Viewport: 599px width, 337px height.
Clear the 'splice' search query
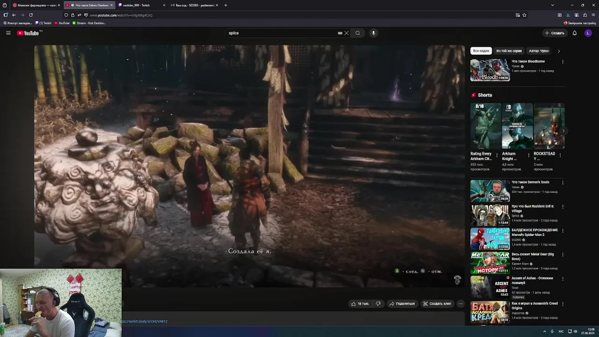coord(346,33)
